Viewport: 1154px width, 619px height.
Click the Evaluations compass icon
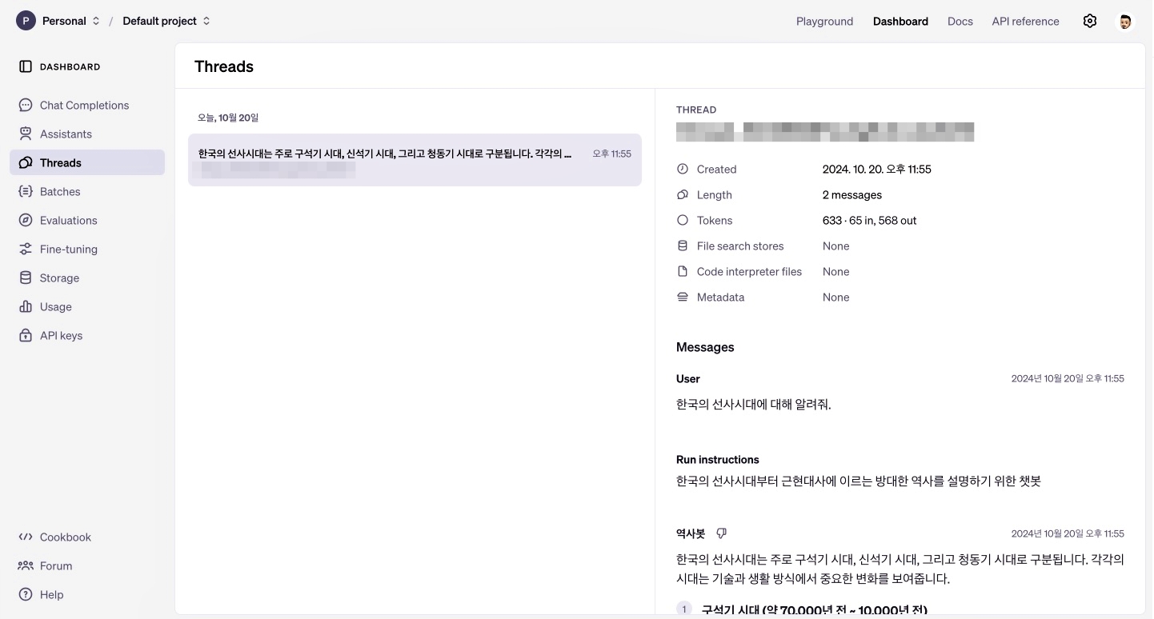[x=26, y=220]
